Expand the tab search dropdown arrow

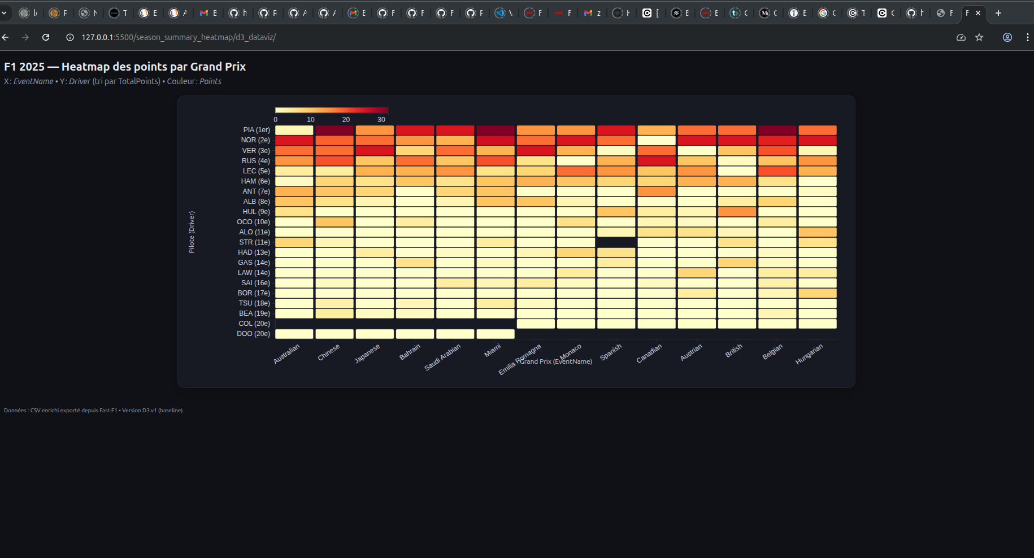click(4, 13)
